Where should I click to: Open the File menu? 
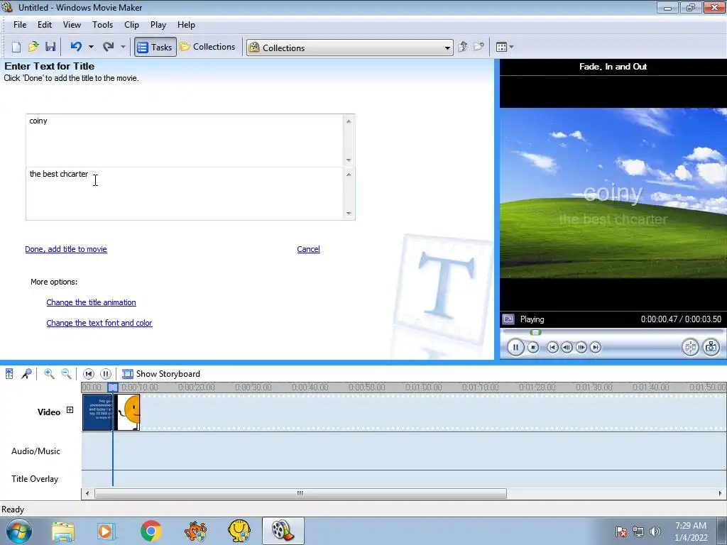20,25
